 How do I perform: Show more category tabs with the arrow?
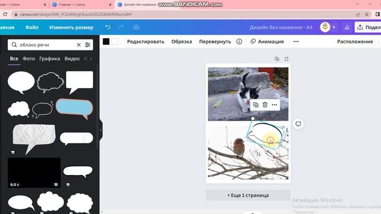pyautogui.click(x=91, y=58)
